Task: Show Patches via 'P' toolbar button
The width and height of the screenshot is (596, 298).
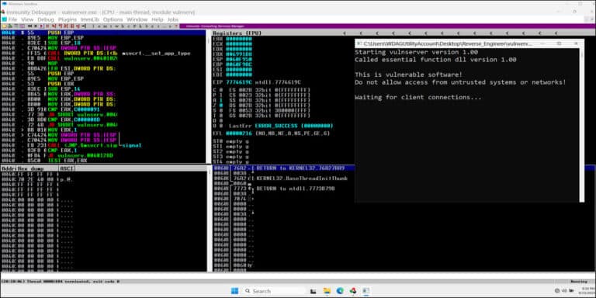Action: point(134,26)
